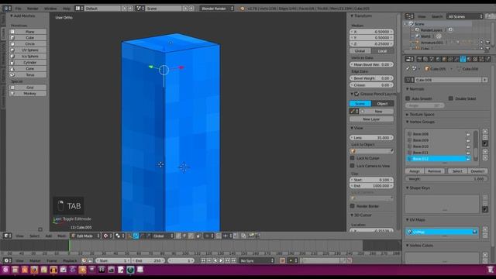Image resolution: width=496 pixels, height=279 pixels.
Task: Open the File menu
Action: click(x=19, y=9)
